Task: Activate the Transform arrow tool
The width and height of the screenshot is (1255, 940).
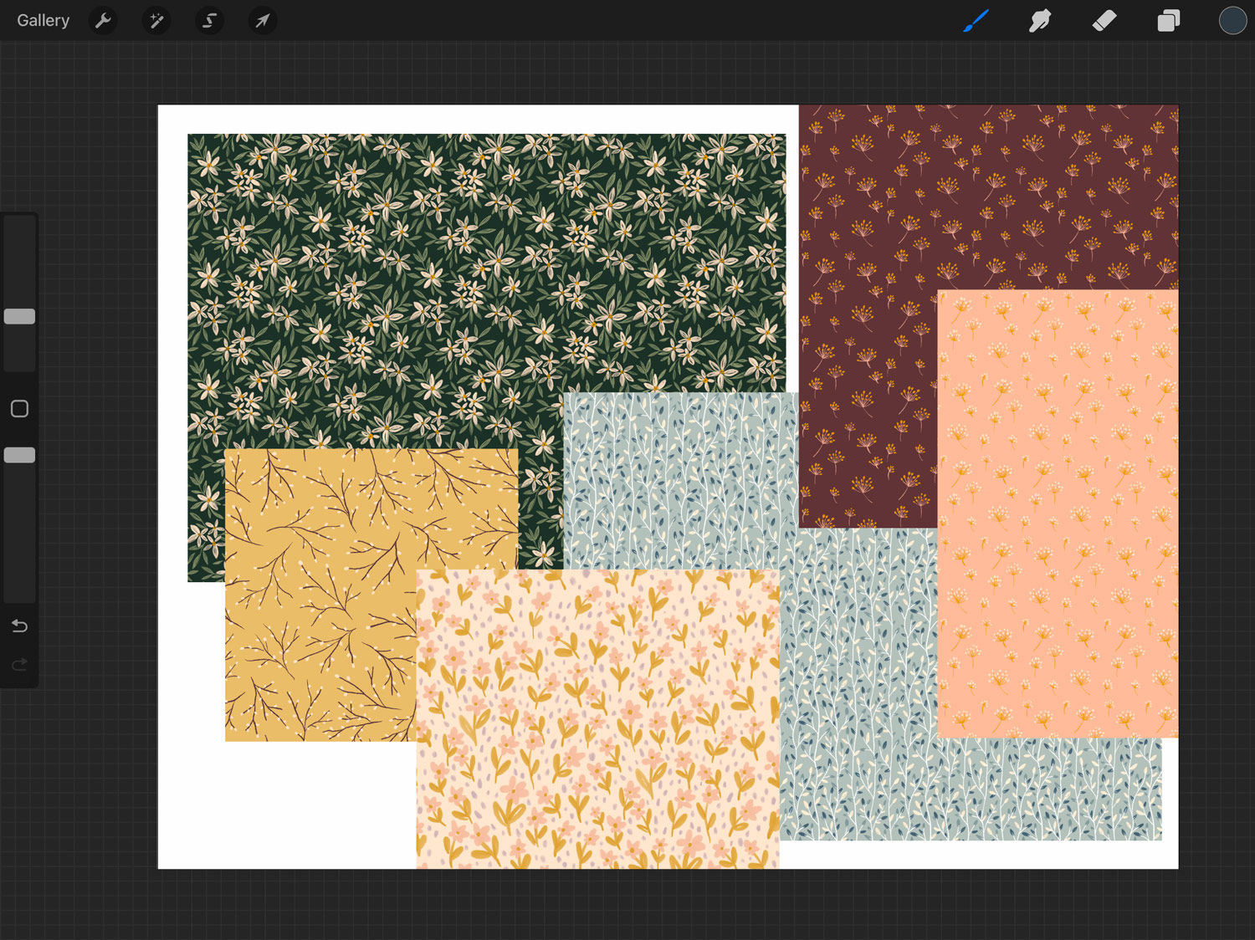Action: 263,20
